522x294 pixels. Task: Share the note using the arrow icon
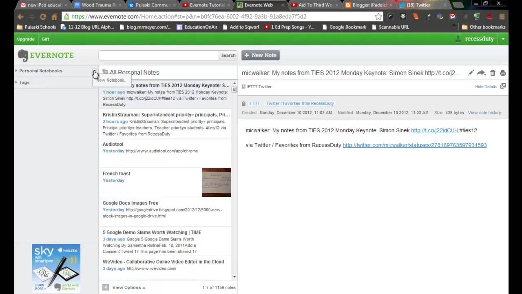click(481, 73)
